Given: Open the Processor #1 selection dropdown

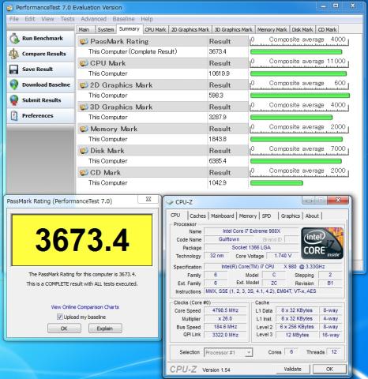Looking at the screenshot, I should click(x=228, y=352).
